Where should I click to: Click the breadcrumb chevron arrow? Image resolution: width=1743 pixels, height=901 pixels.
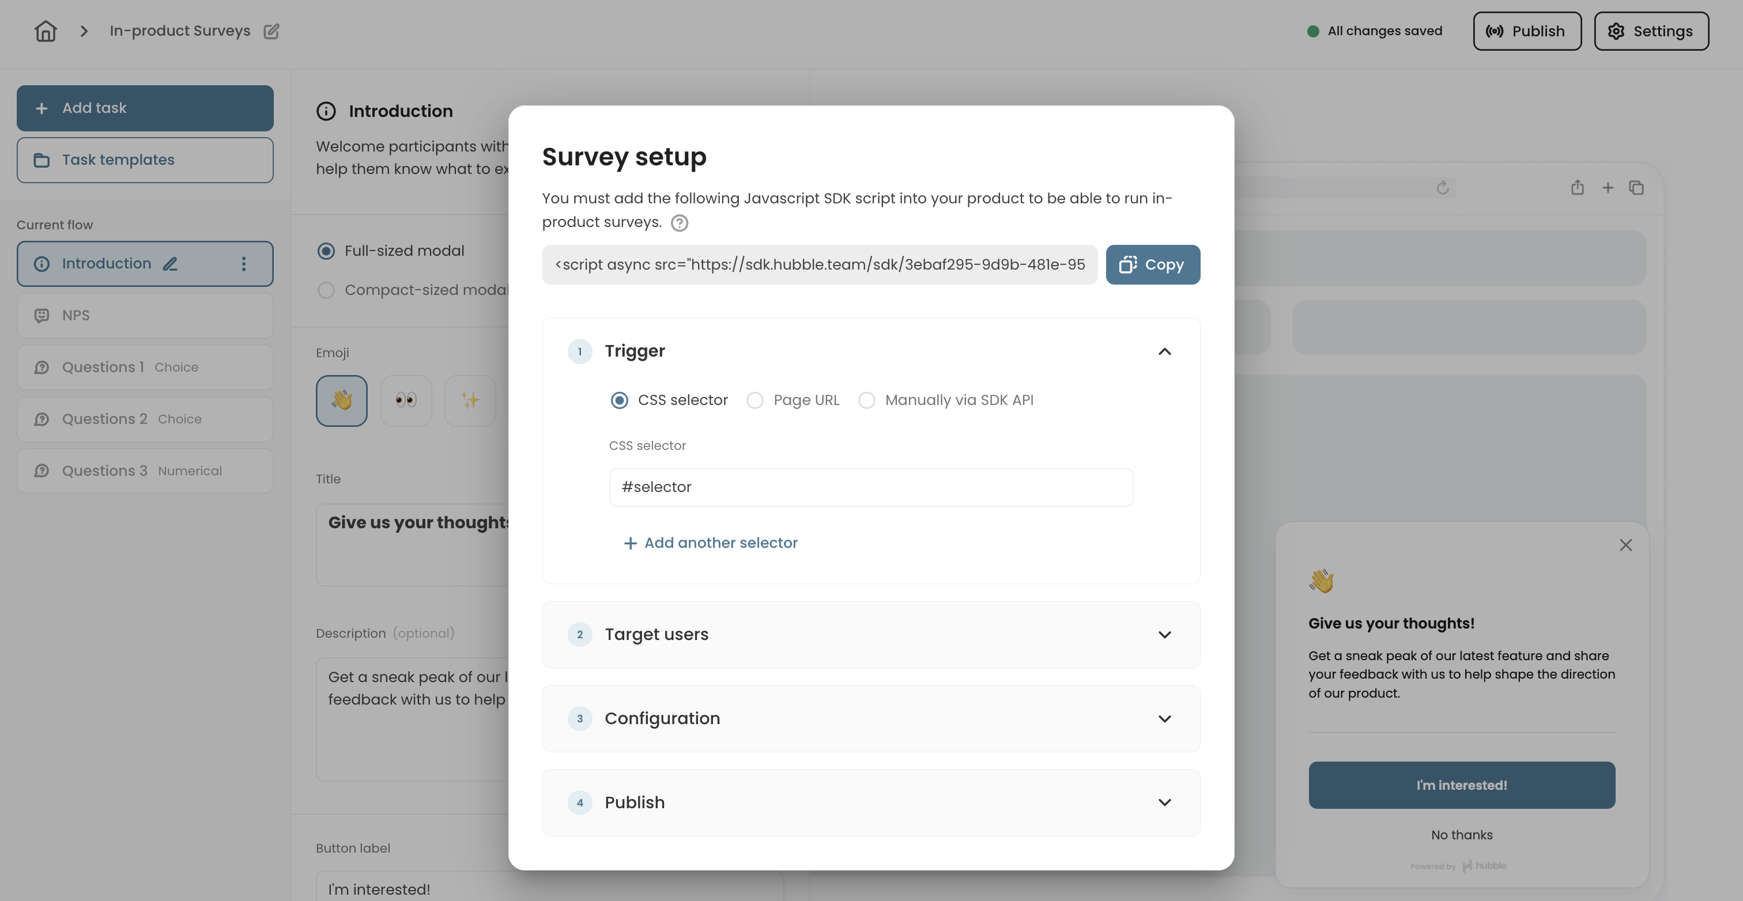tap(84, 31)
